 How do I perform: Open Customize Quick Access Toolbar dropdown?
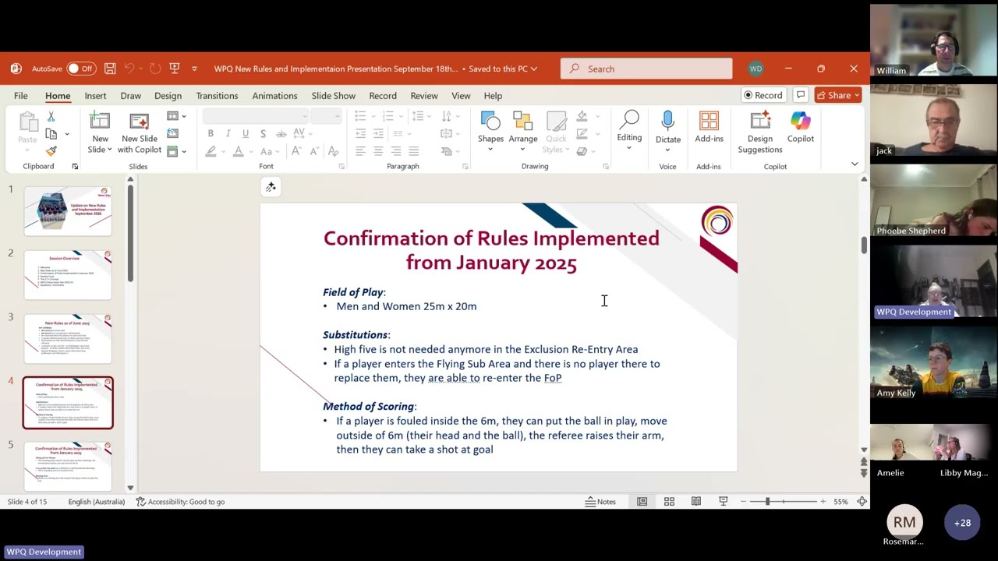(194, 69)
